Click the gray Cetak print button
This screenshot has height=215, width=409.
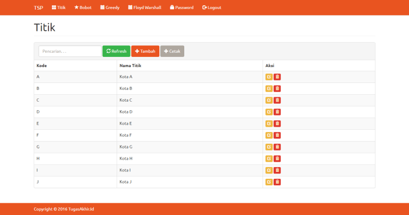click(x=172, y=51)
